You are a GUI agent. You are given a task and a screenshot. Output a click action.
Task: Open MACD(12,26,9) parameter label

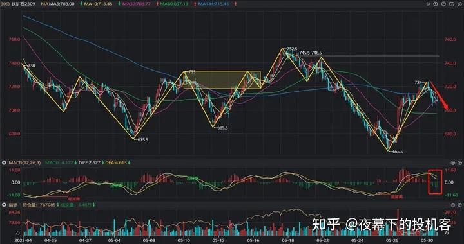coord(24,162)
